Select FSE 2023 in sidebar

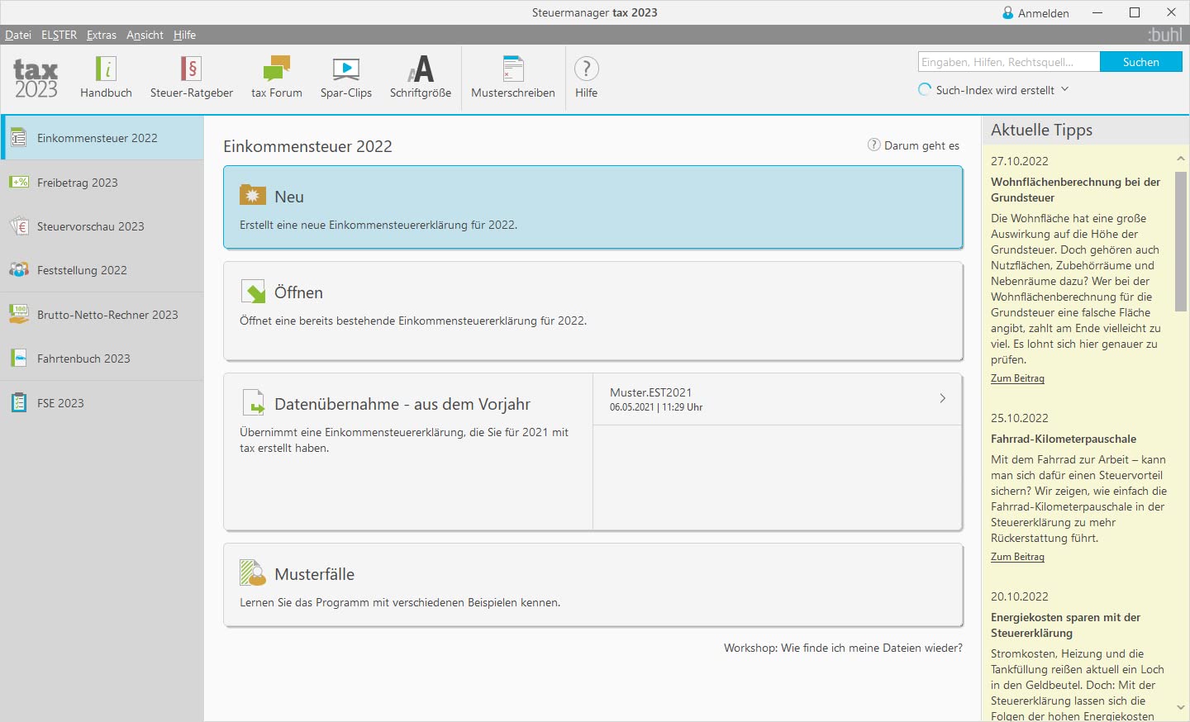pyautogui.click(x=102, y=402)
